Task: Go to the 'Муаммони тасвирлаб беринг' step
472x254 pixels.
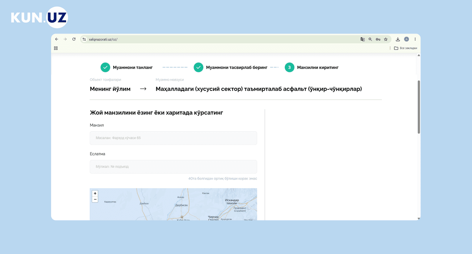Action: coord(230,67)
